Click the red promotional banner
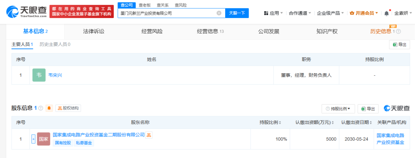This screenshot has height=158, width=415. (81, 12)
